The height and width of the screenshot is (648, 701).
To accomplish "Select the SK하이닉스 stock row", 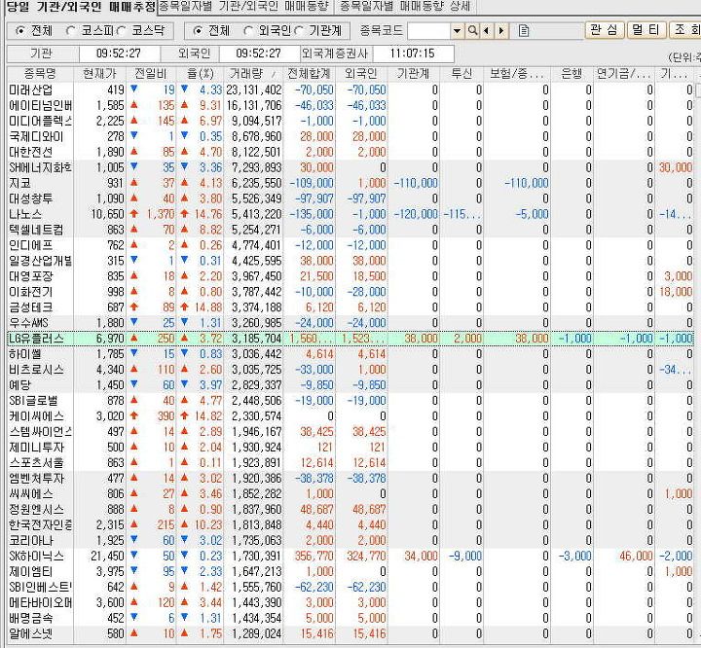I will click(x=350, y=556).
